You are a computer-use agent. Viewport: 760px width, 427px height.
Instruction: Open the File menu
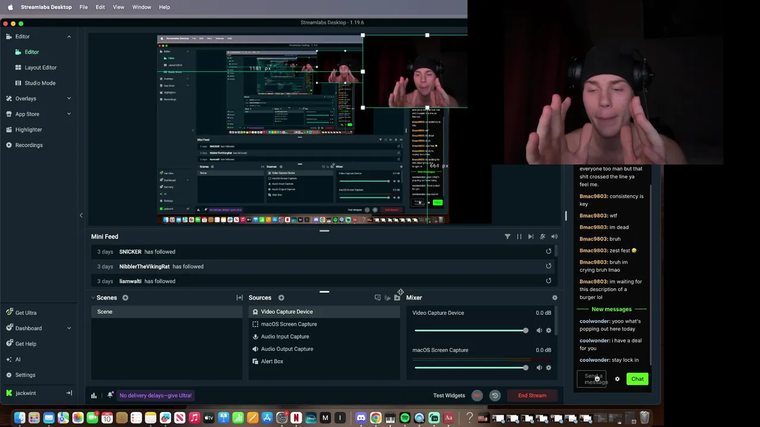pyautogui.click(x=84, y=7)
